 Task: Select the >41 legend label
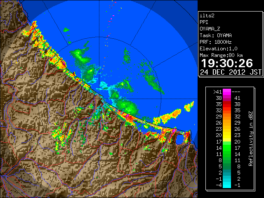[x=217, y=92]
